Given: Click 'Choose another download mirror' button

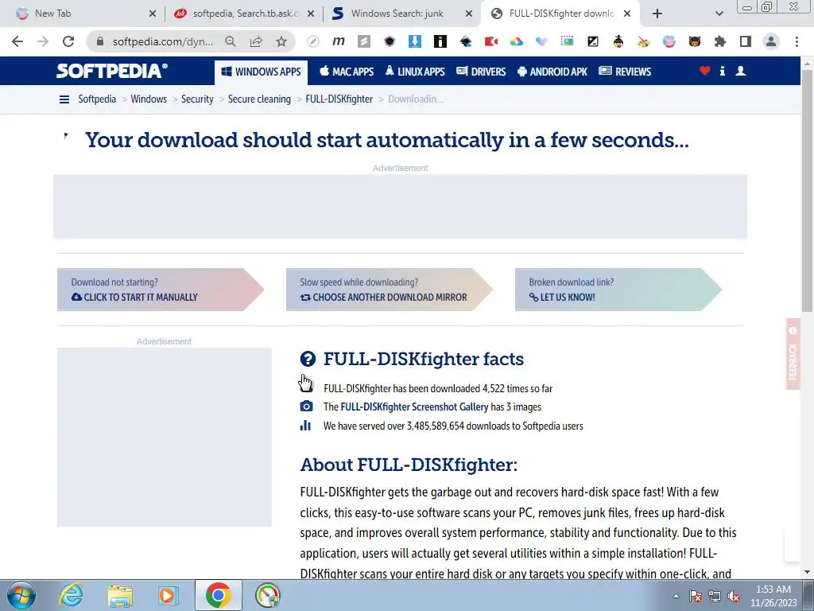Looking at the screenshot, I should click(x=389, y=290).
